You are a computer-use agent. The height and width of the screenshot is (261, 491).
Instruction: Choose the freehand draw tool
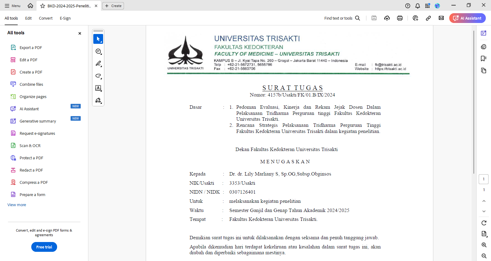pyautogui.click(x=98, y=76)
